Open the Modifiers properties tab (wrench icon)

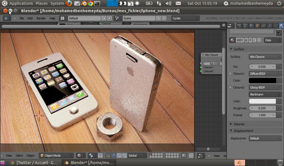(x=269, y=26)
